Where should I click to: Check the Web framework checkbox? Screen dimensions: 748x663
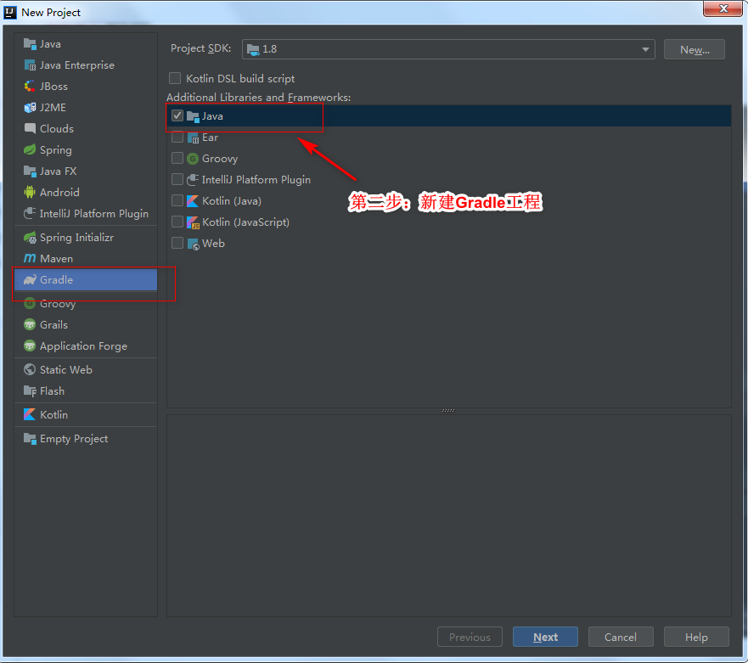(177, 244)
